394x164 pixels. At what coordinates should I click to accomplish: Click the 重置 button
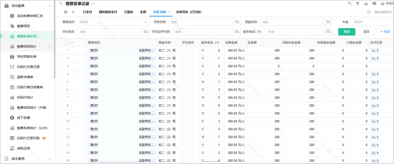[x=366, y=32]
